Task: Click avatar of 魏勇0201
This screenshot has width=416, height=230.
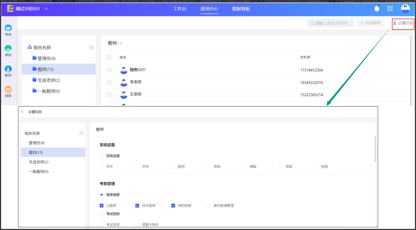Action: pyautogui.click(x=124, y=70)
